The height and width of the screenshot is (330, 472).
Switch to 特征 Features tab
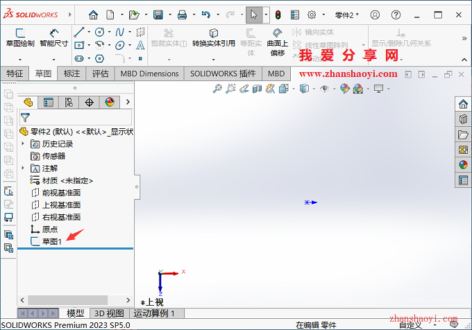pos(15,73)
